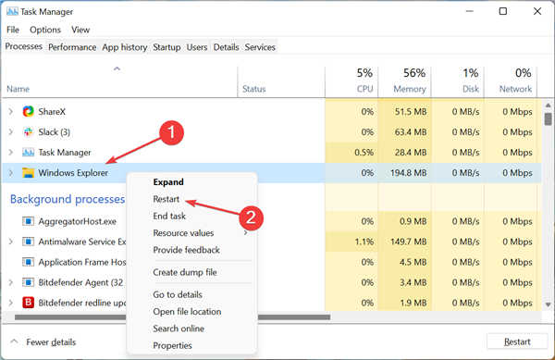This screenshot has height=360, width=555.
Task: Click the Application Frame Host process icon
Action: click(x=28, y=262)
